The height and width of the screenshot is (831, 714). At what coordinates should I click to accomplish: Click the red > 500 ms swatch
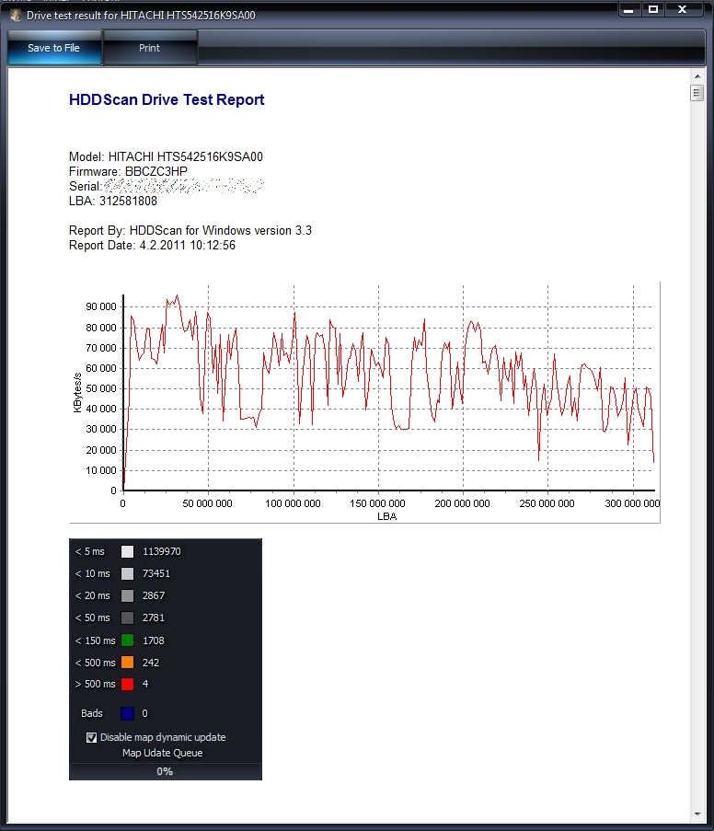click(x=128, y=684)
